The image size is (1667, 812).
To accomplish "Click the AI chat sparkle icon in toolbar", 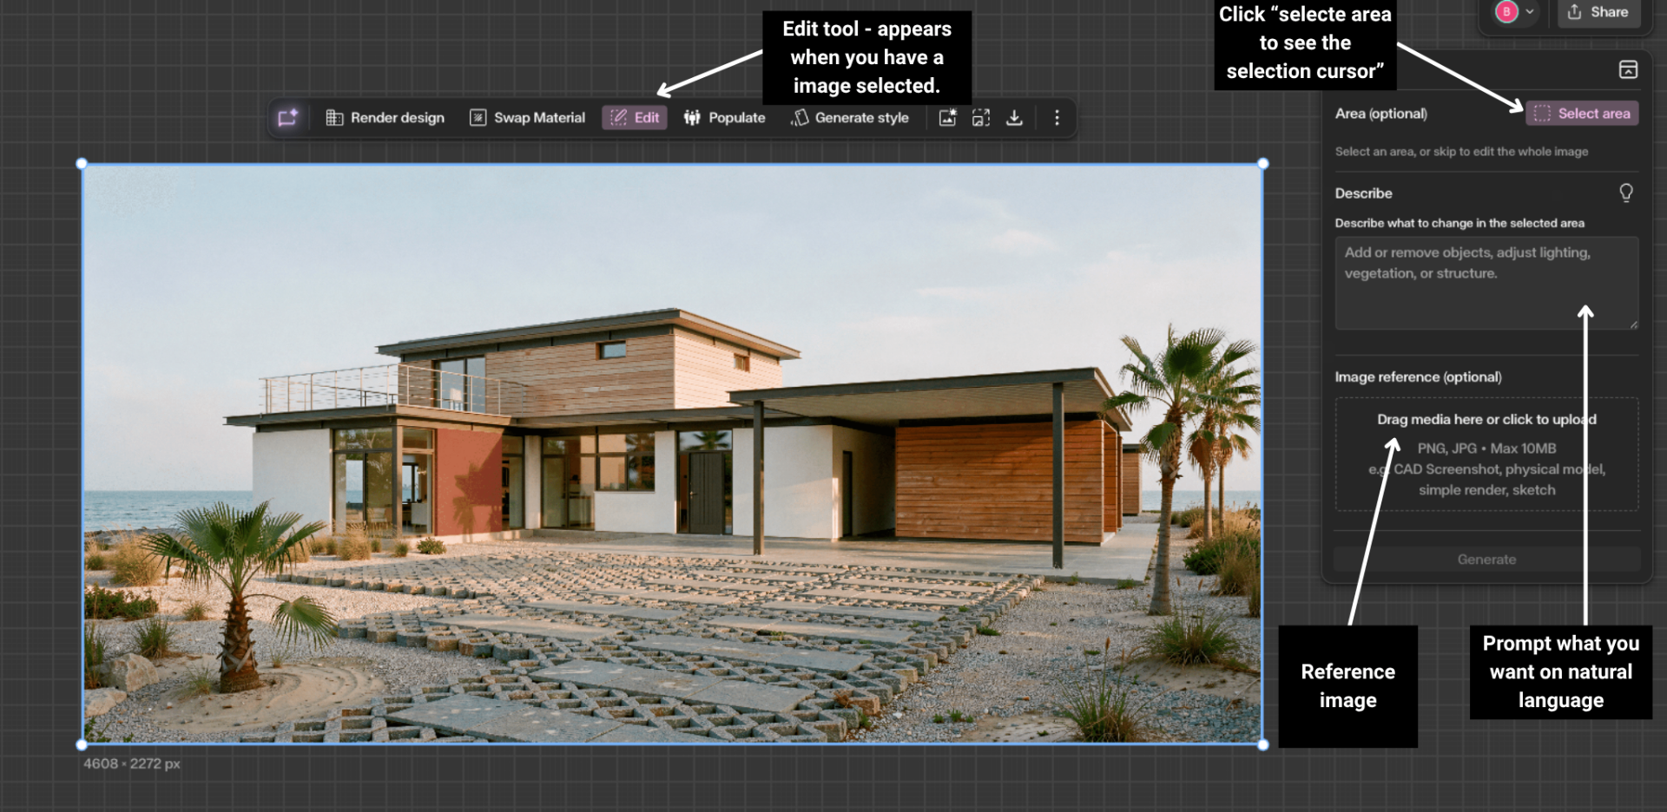I will coord(287,117).
